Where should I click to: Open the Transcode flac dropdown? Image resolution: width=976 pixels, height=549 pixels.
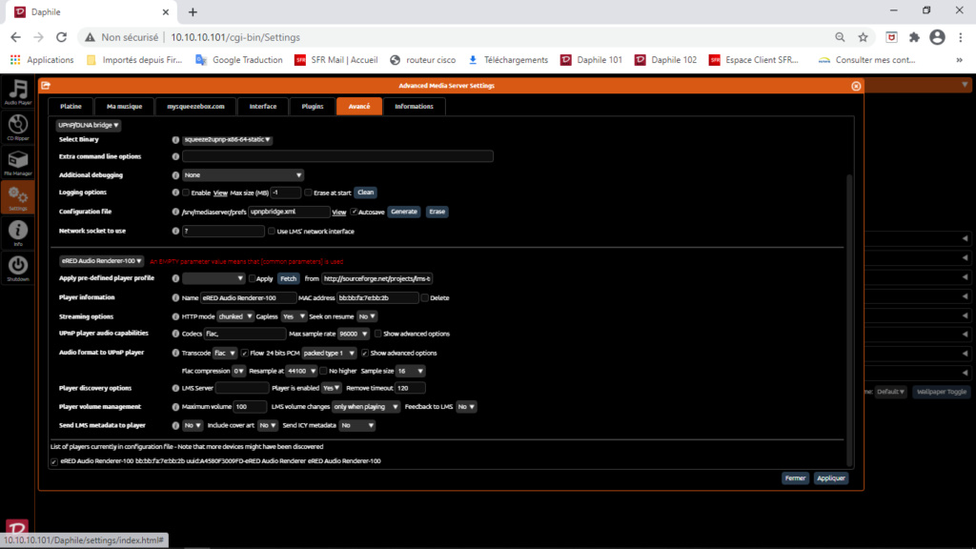[x=225, y=354]
